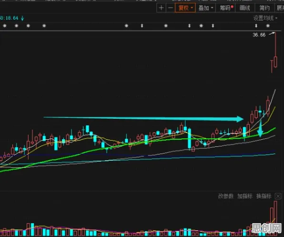Open the 画线 drawing tools
This screenshot has height=237, width=284.
coord(245,8)
